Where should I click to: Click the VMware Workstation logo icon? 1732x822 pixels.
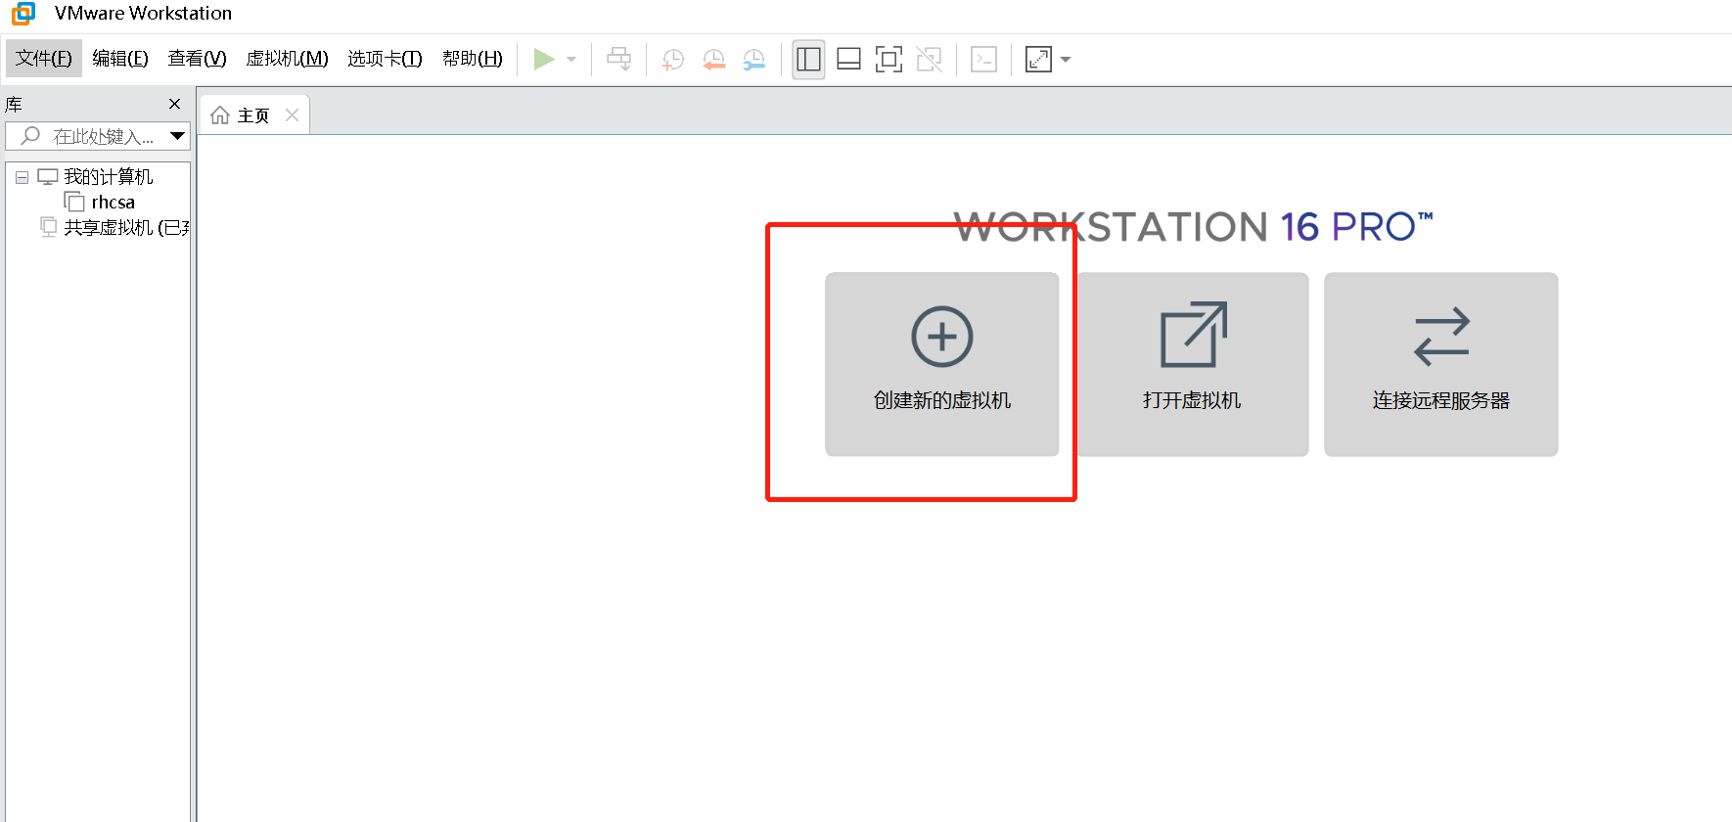point(23,13)
